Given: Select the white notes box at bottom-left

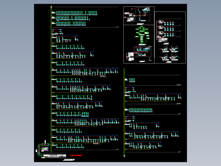Looking at the screenshot, I should 54,156.
